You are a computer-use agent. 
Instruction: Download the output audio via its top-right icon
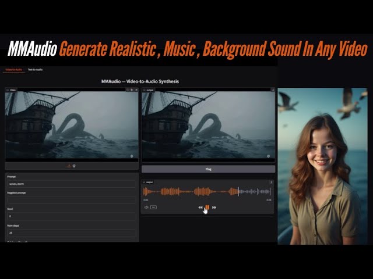coord(271,182)
